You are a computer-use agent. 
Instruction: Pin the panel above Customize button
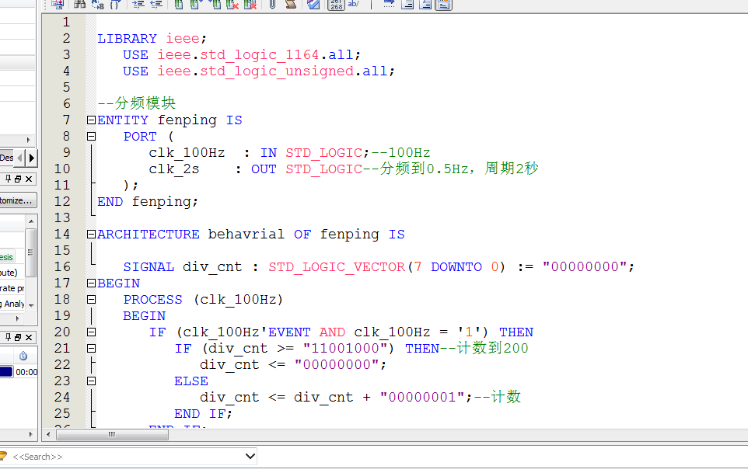[x=8, y=179]
